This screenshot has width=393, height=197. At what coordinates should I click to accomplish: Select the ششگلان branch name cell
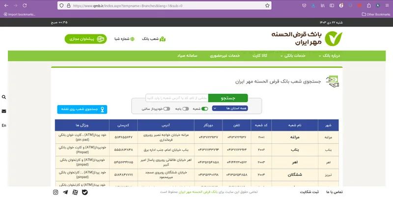pos(295,175)
